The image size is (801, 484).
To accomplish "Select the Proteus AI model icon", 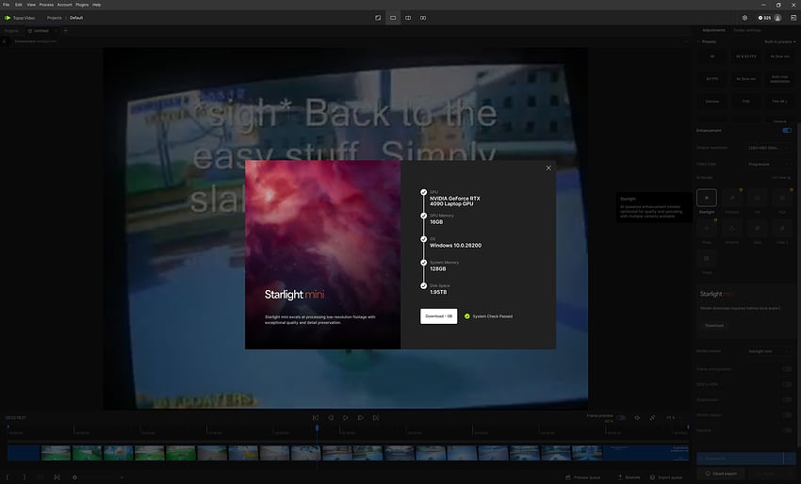I will [x=732, y=198].
